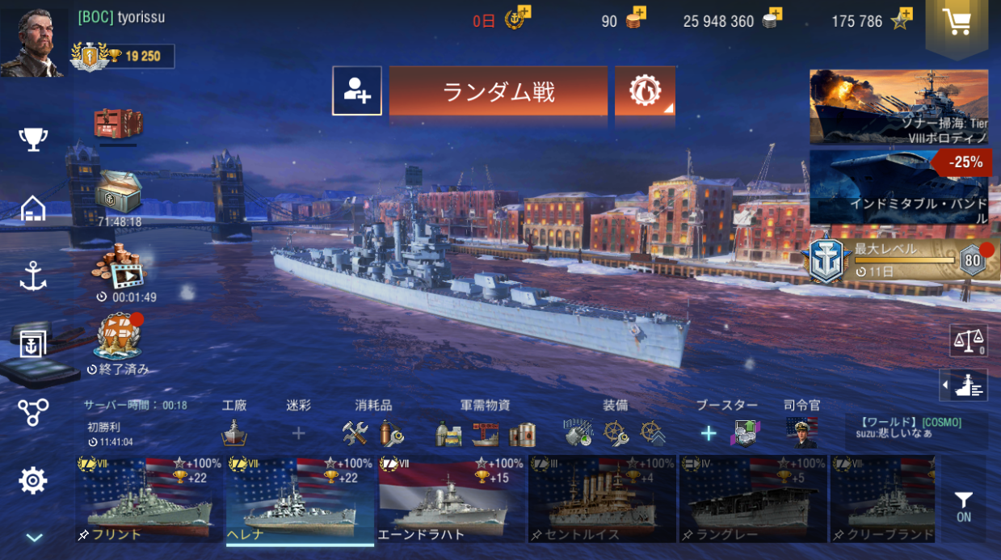This screenshot has height=560, width=1001.
Task: Expand the battle mode selector dropdown
Action: tap(645, 91)
